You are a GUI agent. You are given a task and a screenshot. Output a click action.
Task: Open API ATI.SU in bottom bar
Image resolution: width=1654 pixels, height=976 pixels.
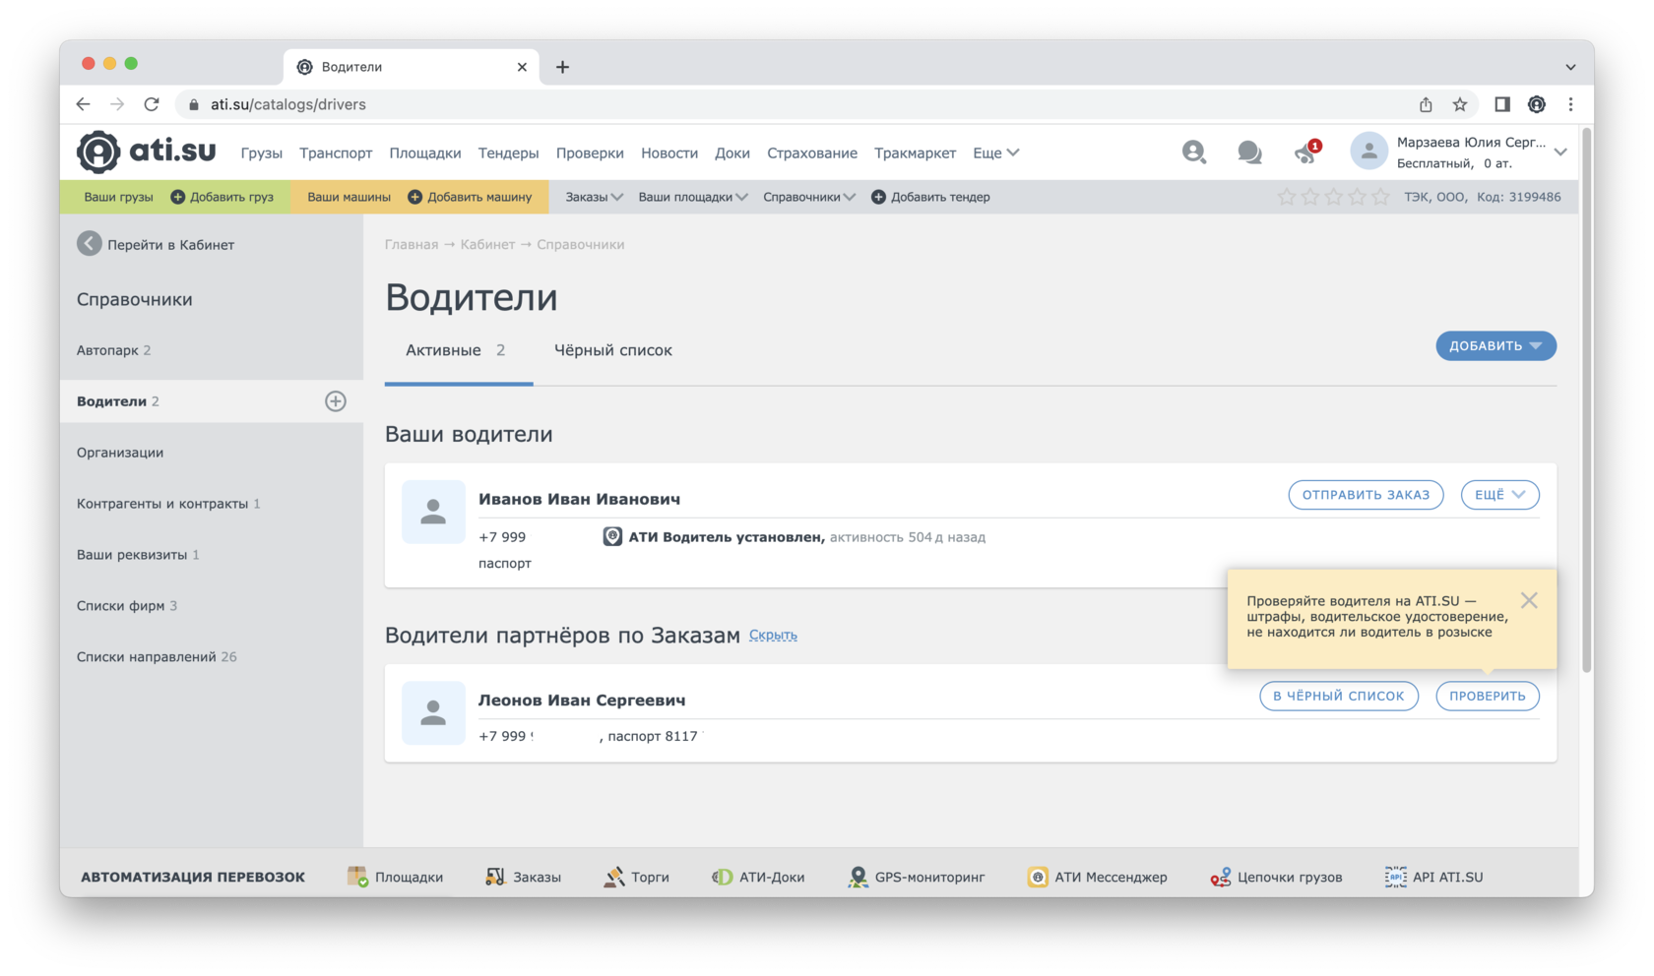1433,877
